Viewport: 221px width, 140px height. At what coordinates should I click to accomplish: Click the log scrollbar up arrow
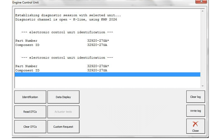pos(203,11)
